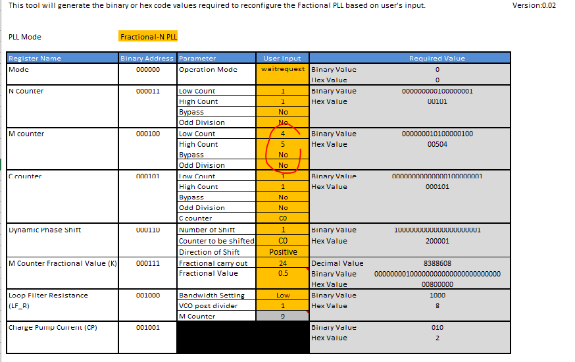
Task: Click the Fractional carry out parameter label
Action: click(213, 263)
